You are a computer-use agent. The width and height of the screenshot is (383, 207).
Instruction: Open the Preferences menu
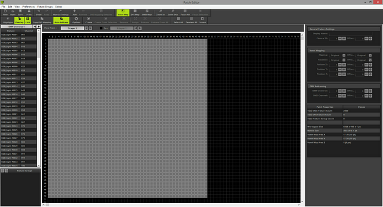[x=28, y=7]
